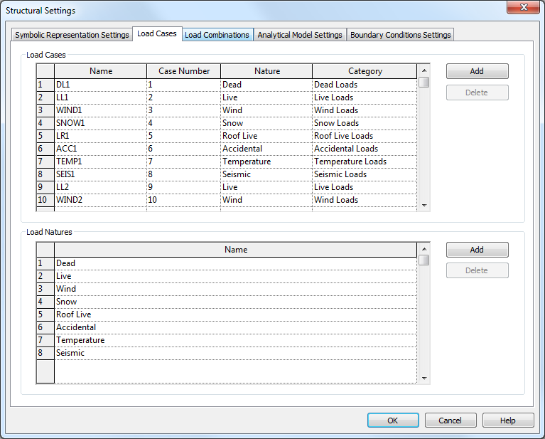Click Add button for Load Cases

click(477, 71)
